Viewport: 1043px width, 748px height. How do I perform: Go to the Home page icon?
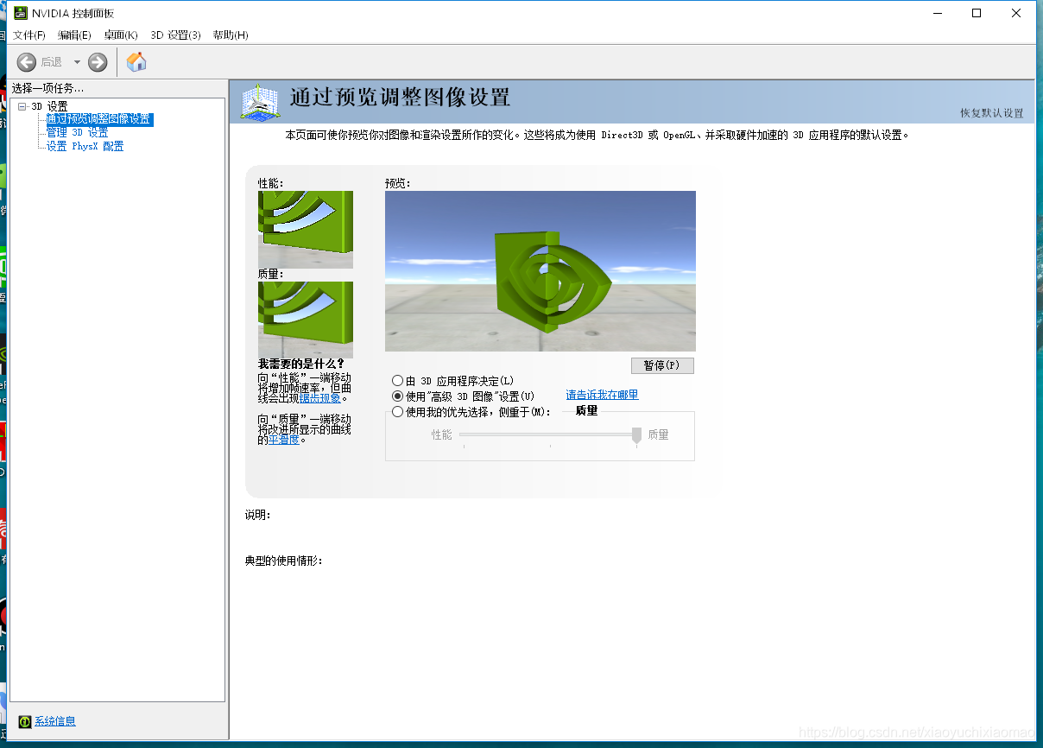tap(136, 61)
